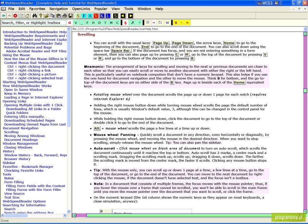The width and height of the screenshot is (308, 224).
Task: Click the Open folder toolbar icon
Action: coord(47,16)
